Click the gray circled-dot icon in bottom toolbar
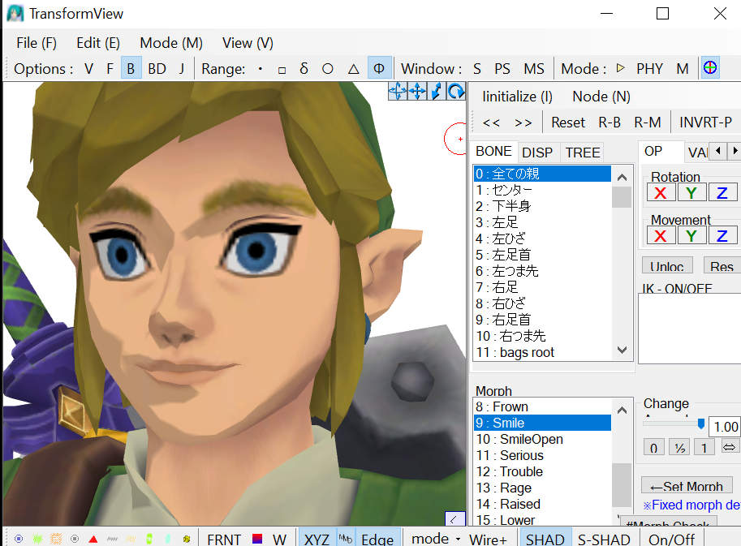 (75, 539)
